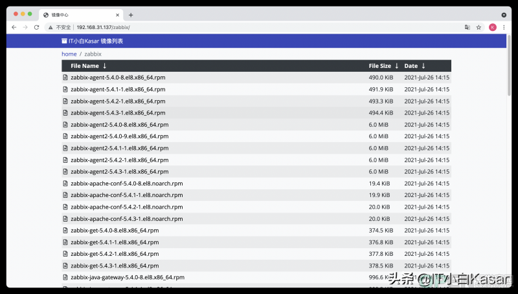Go to home breadcrumb link

(69, 54)
